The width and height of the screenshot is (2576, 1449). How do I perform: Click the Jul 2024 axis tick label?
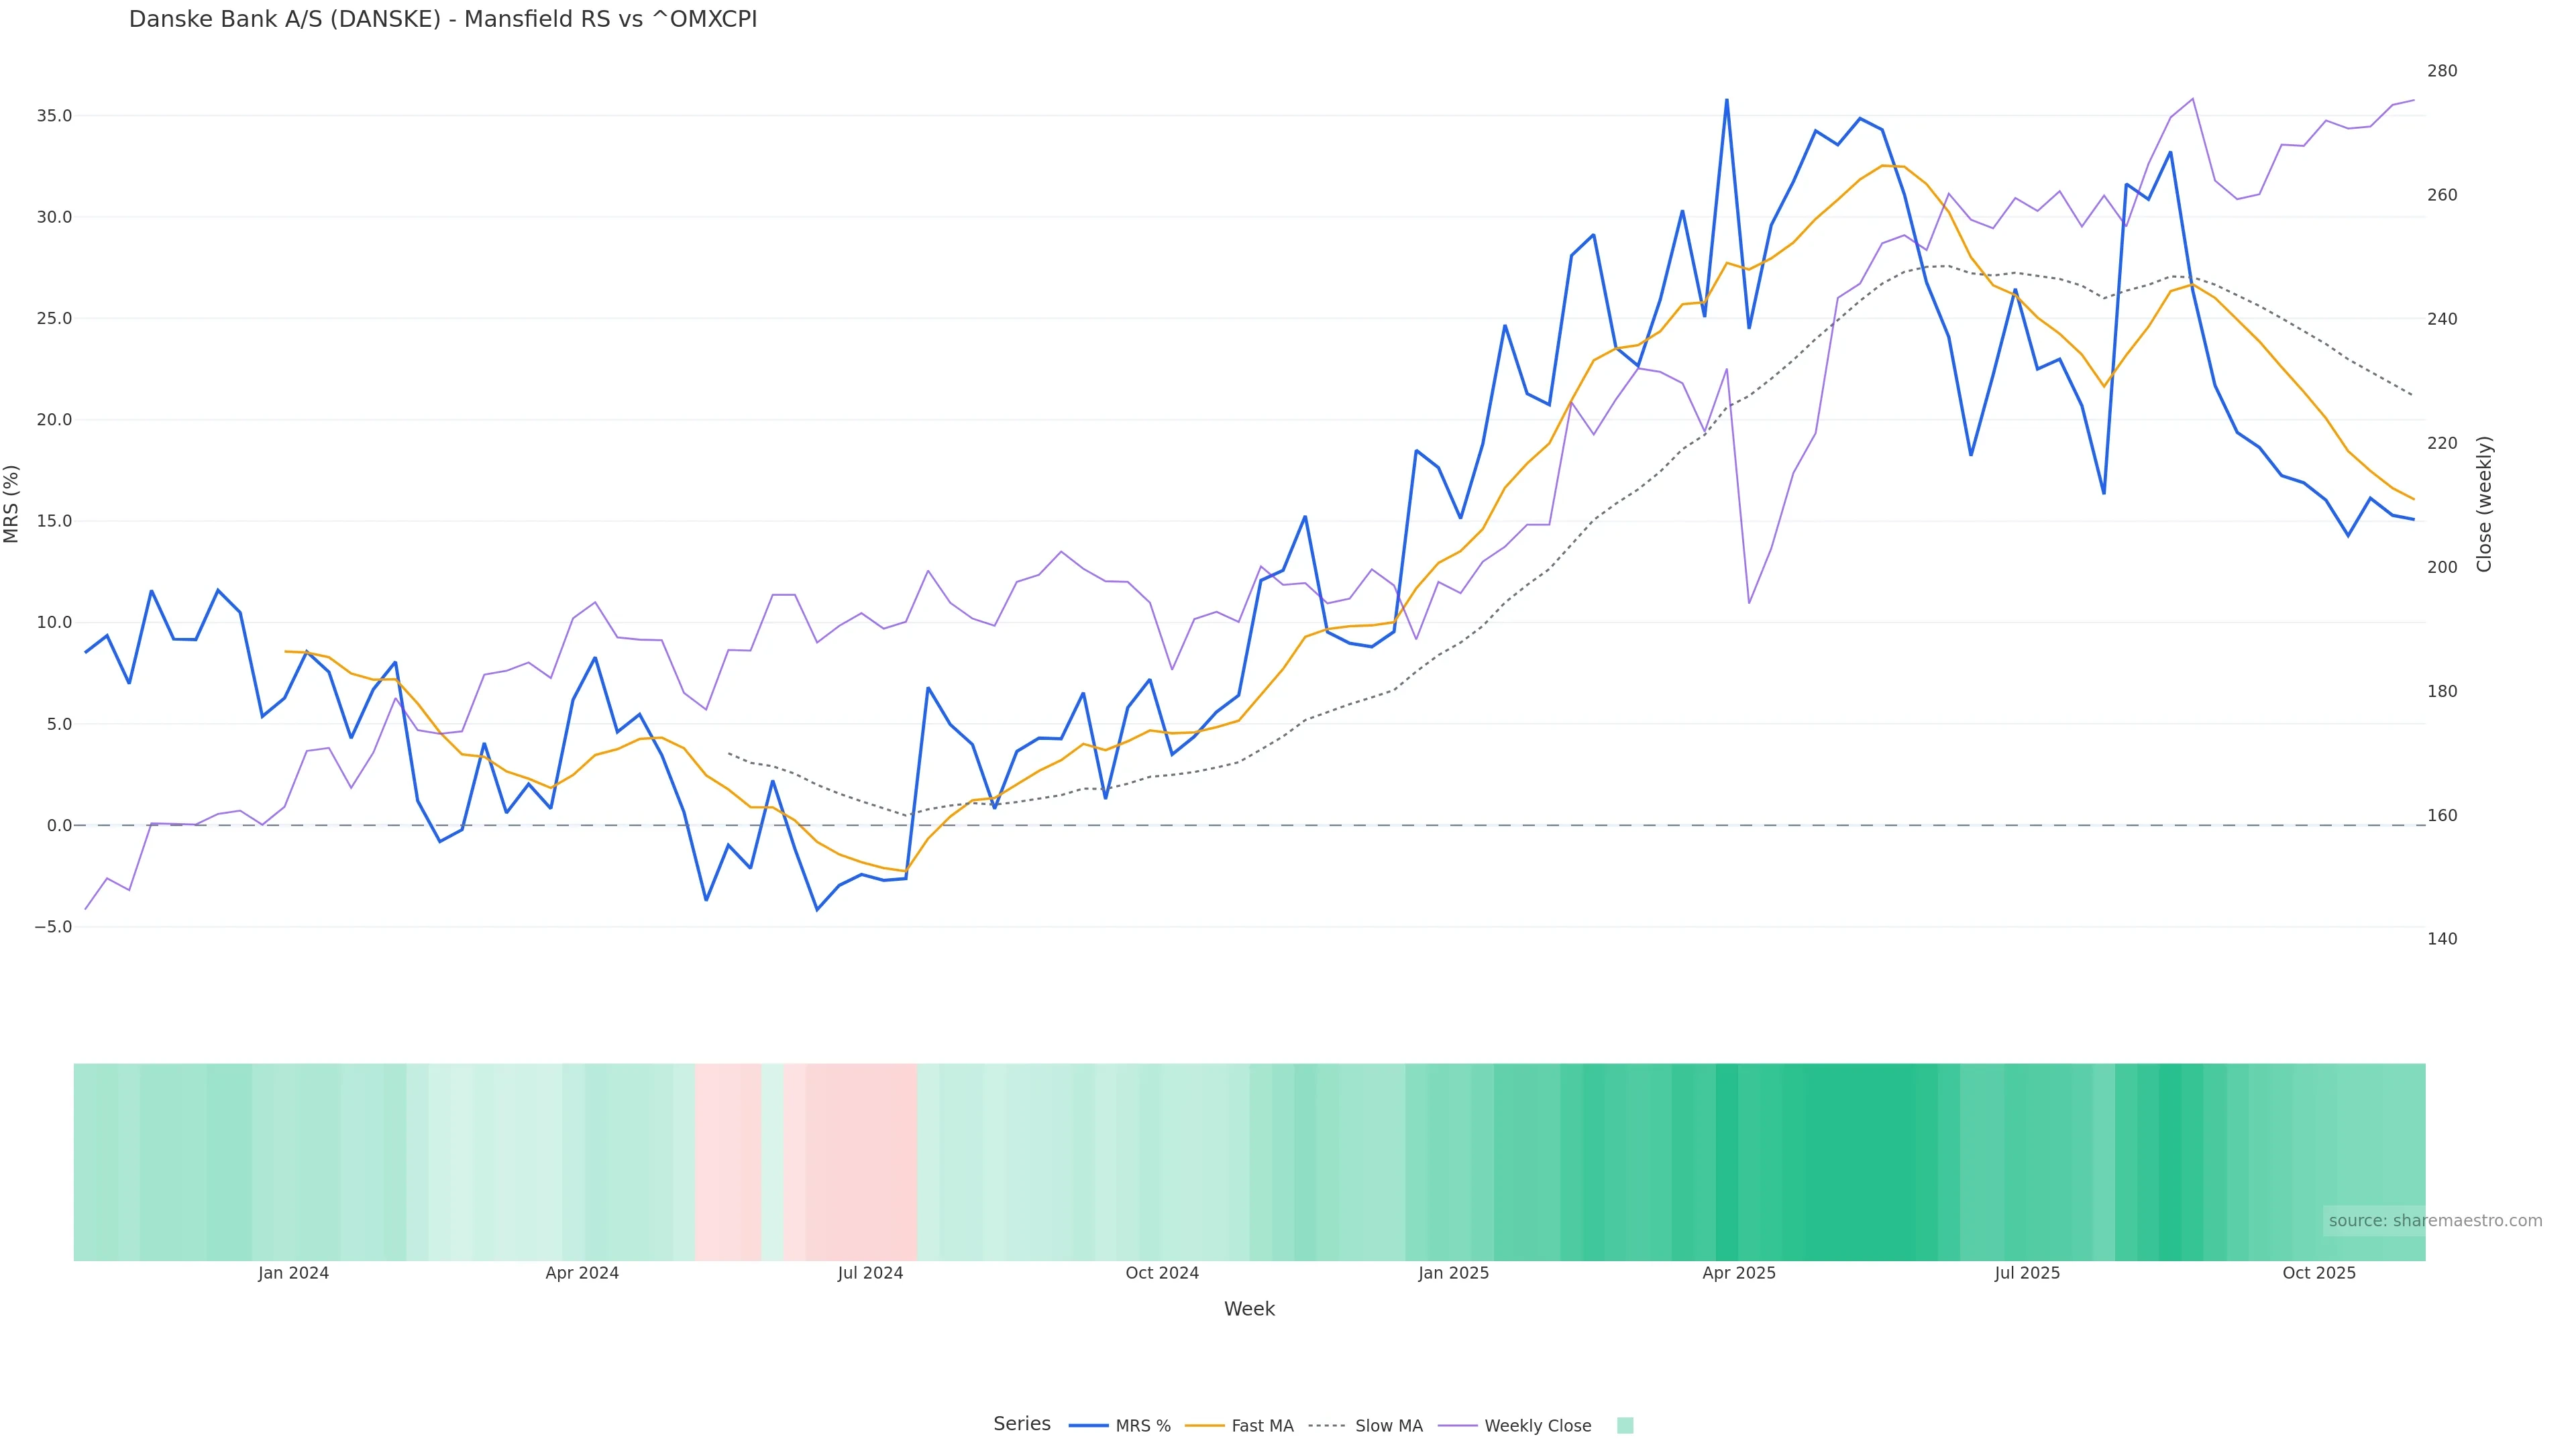[870, 1273]
